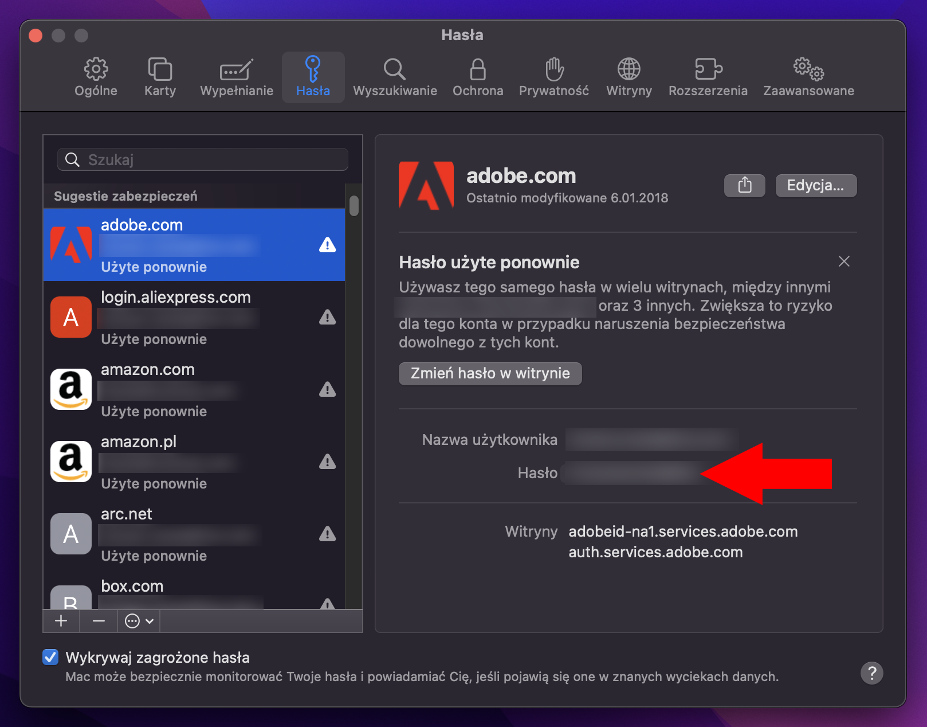Disable Wykrywaj zagrożone hasła
Screen dimensions: 927x727
click(50, 658)
